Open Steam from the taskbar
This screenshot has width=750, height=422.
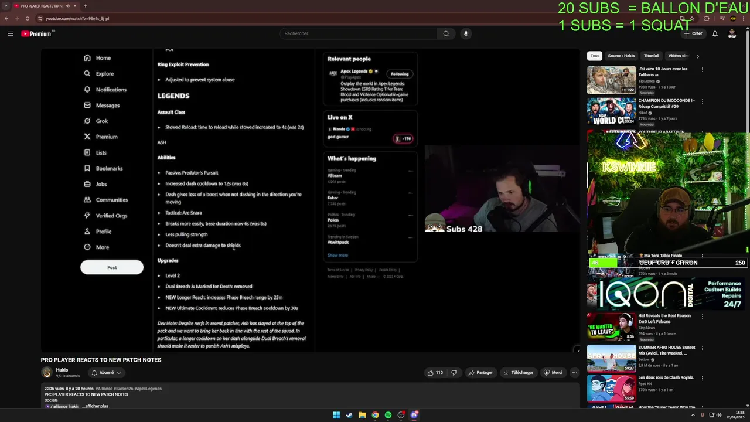tap(349, 415)
